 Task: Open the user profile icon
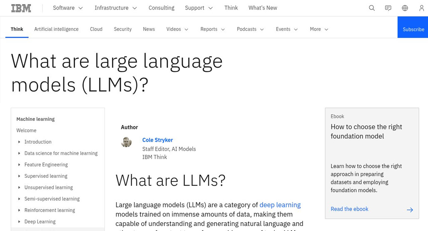(421, 8)
